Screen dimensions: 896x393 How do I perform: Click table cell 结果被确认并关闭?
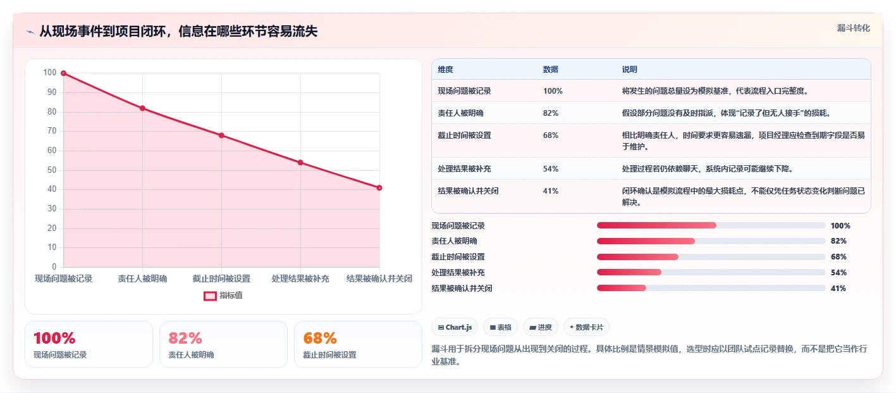pos(468,191)
